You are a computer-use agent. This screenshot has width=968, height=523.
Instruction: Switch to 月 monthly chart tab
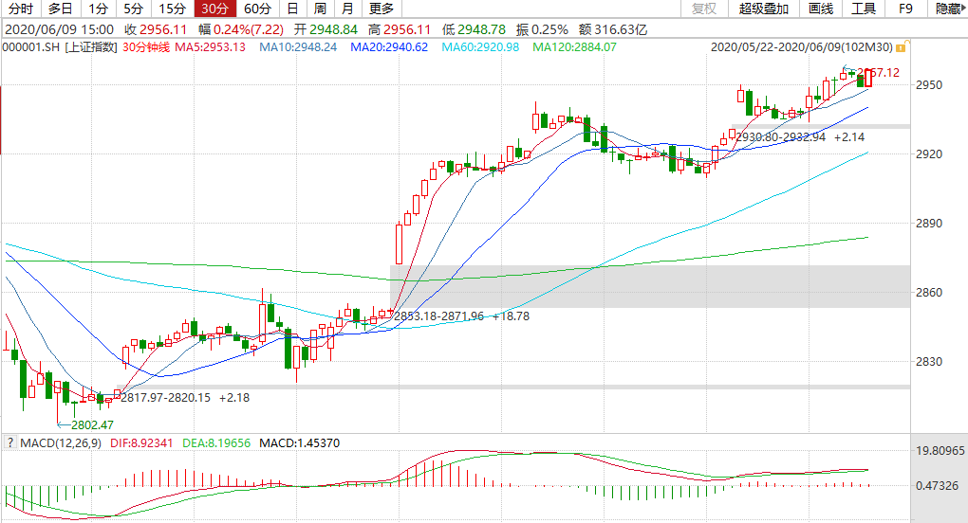point(347,9)
